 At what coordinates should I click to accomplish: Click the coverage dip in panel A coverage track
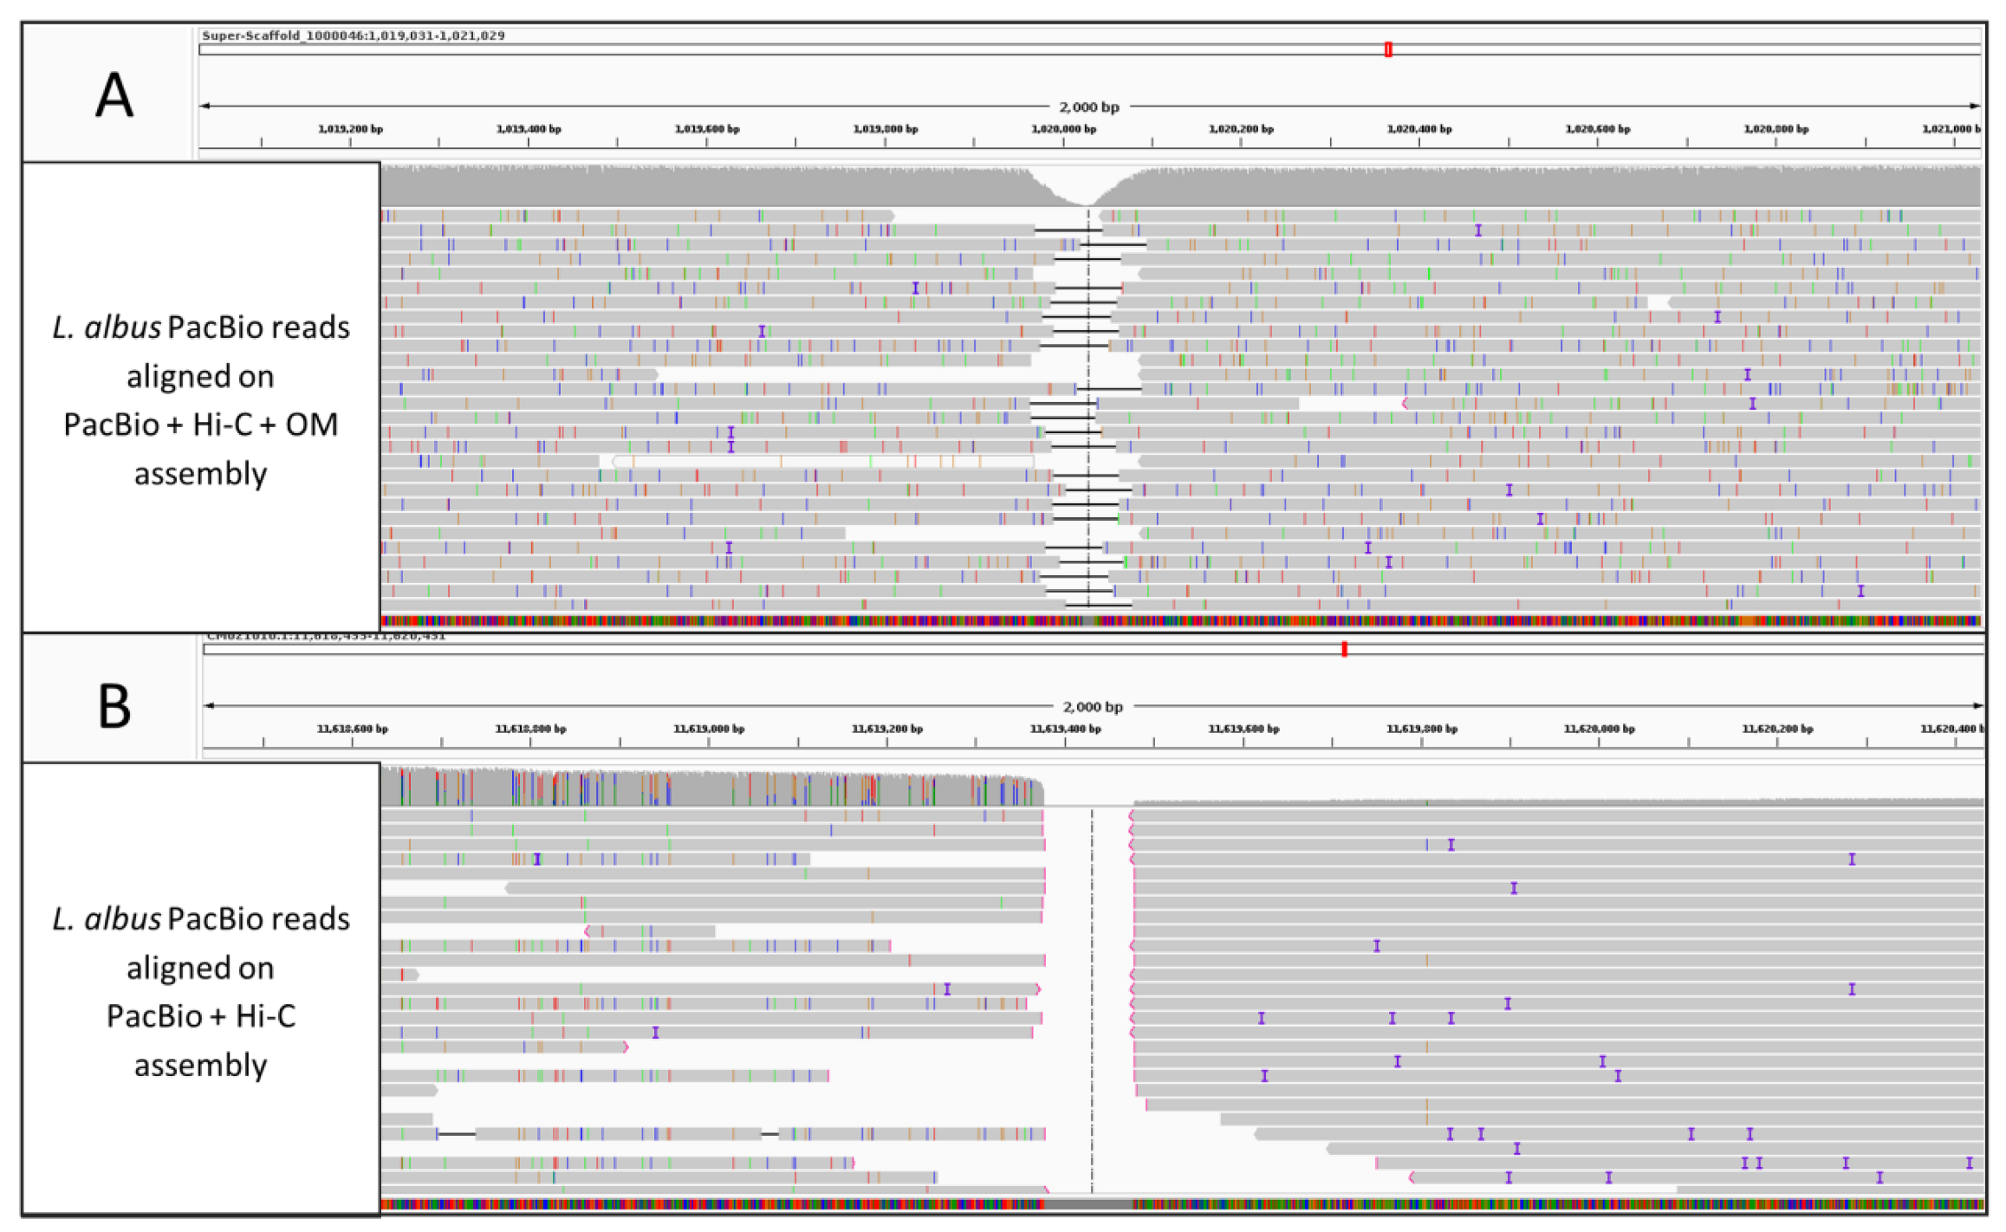(1087, 196)
